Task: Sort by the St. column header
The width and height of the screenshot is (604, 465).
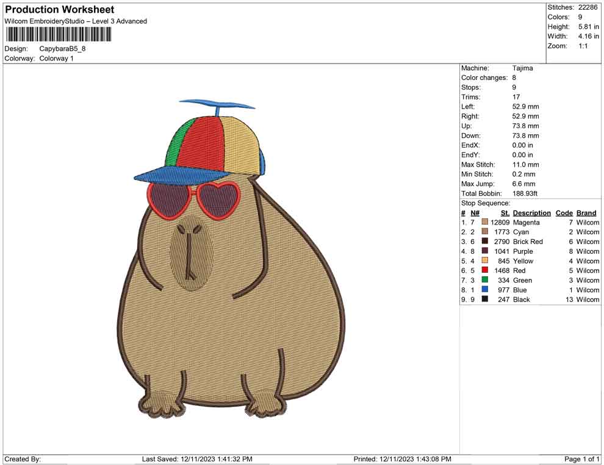Action: [504, 212]
